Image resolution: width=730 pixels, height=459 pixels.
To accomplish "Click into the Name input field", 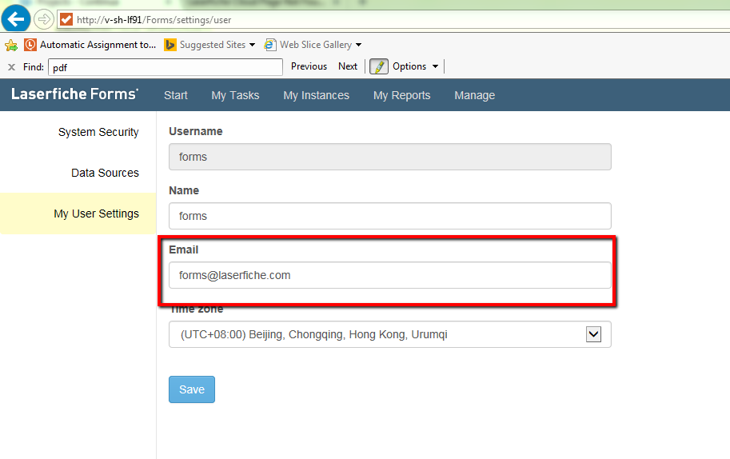I will click(x=389, y=216).
